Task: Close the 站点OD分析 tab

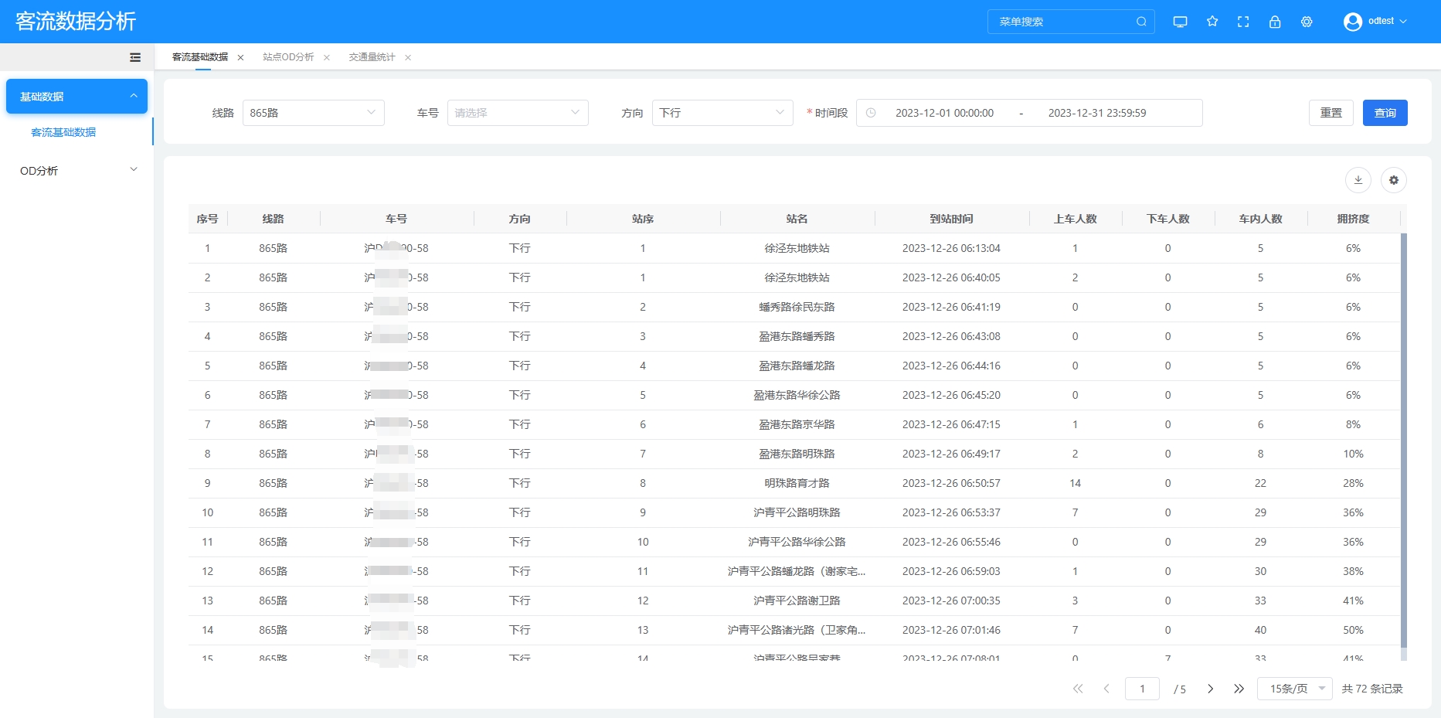Action: tap(327, 57)
